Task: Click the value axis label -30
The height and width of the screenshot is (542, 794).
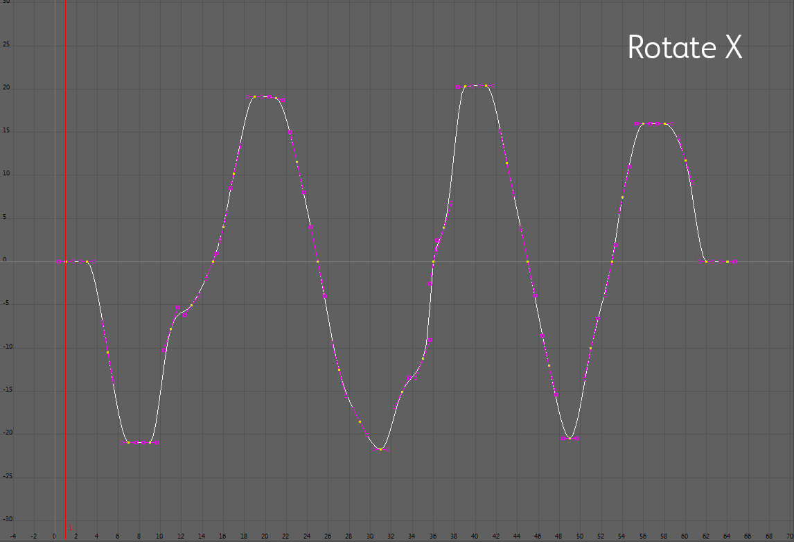Action: click(7, 519)
